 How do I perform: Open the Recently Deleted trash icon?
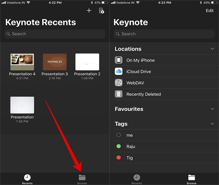119,94
